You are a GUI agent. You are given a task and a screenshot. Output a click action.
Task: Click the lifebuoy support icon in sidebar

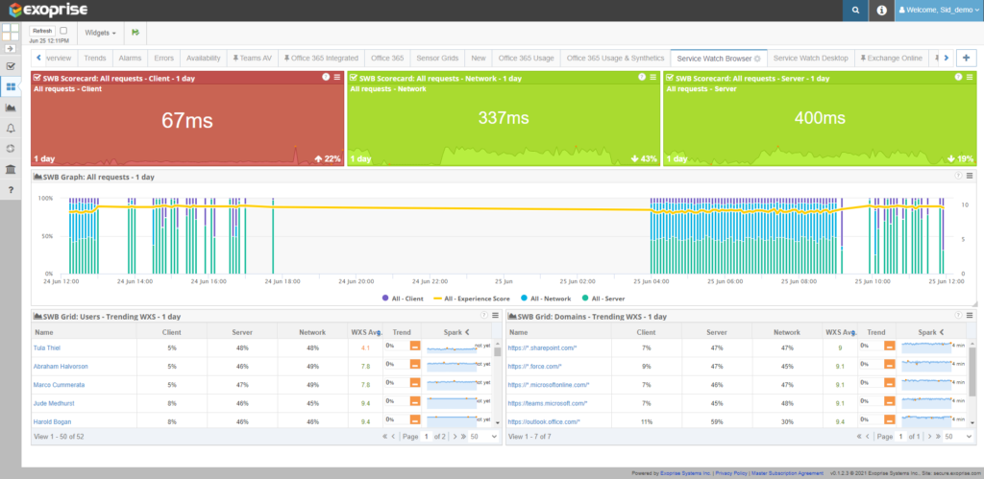pyautogui.click(x=11, y=149)
